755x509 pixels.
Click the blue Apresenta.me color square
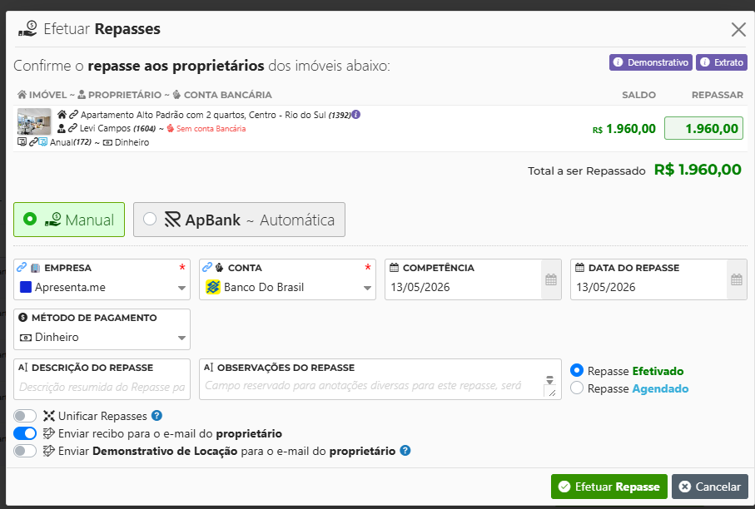26,287
